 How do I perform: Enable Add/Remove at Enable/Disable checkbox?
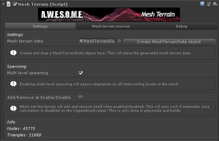[81, 98]
